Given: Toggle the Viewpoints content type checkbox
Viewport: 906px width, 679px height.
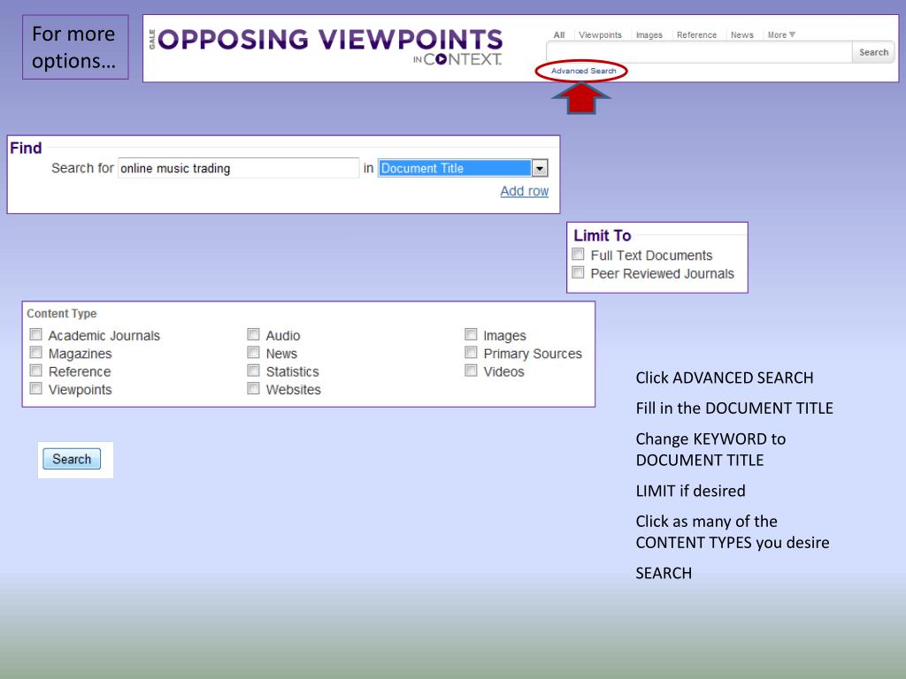Looking at the screenshot, I should (x=35, y=388).
